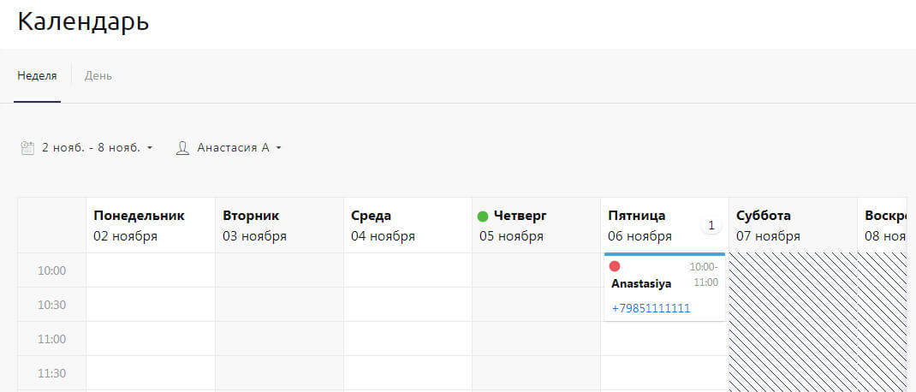Click the person icon beside Анастасия А
This screenshot has width=916, height=392.
[x=181, y=148]
